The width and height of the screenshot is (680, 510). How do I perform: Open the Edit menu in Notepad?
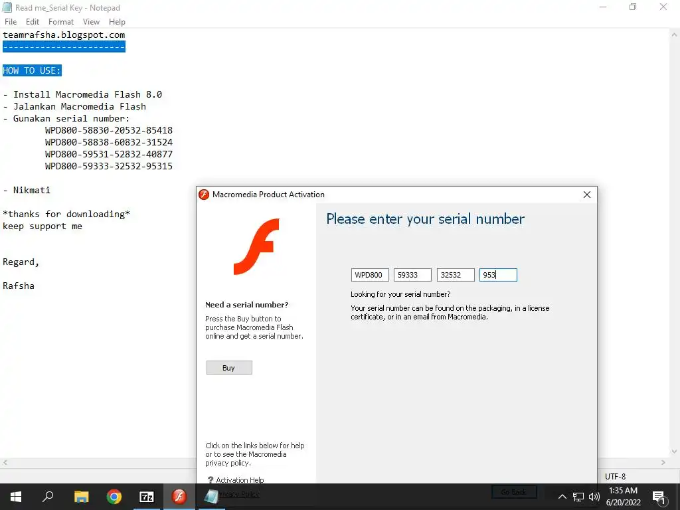32,22
